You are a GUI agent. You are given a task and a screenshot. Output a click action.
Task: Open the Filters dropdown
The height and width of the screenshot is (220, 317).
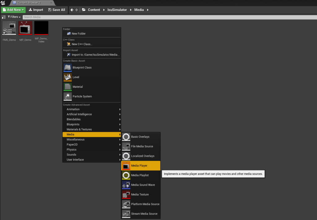click(14, 17)
